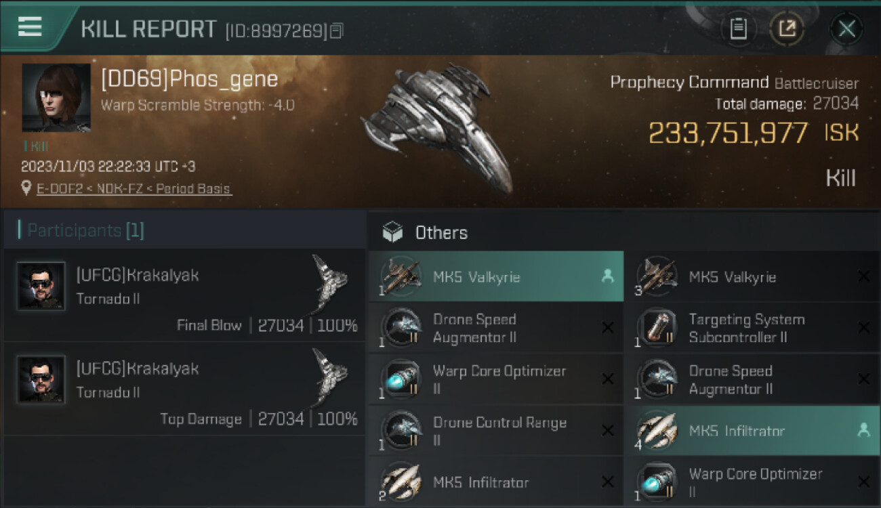The width and height of the screenshot is (881, 508).
Task: Open the Others items section
Action: 440,232
